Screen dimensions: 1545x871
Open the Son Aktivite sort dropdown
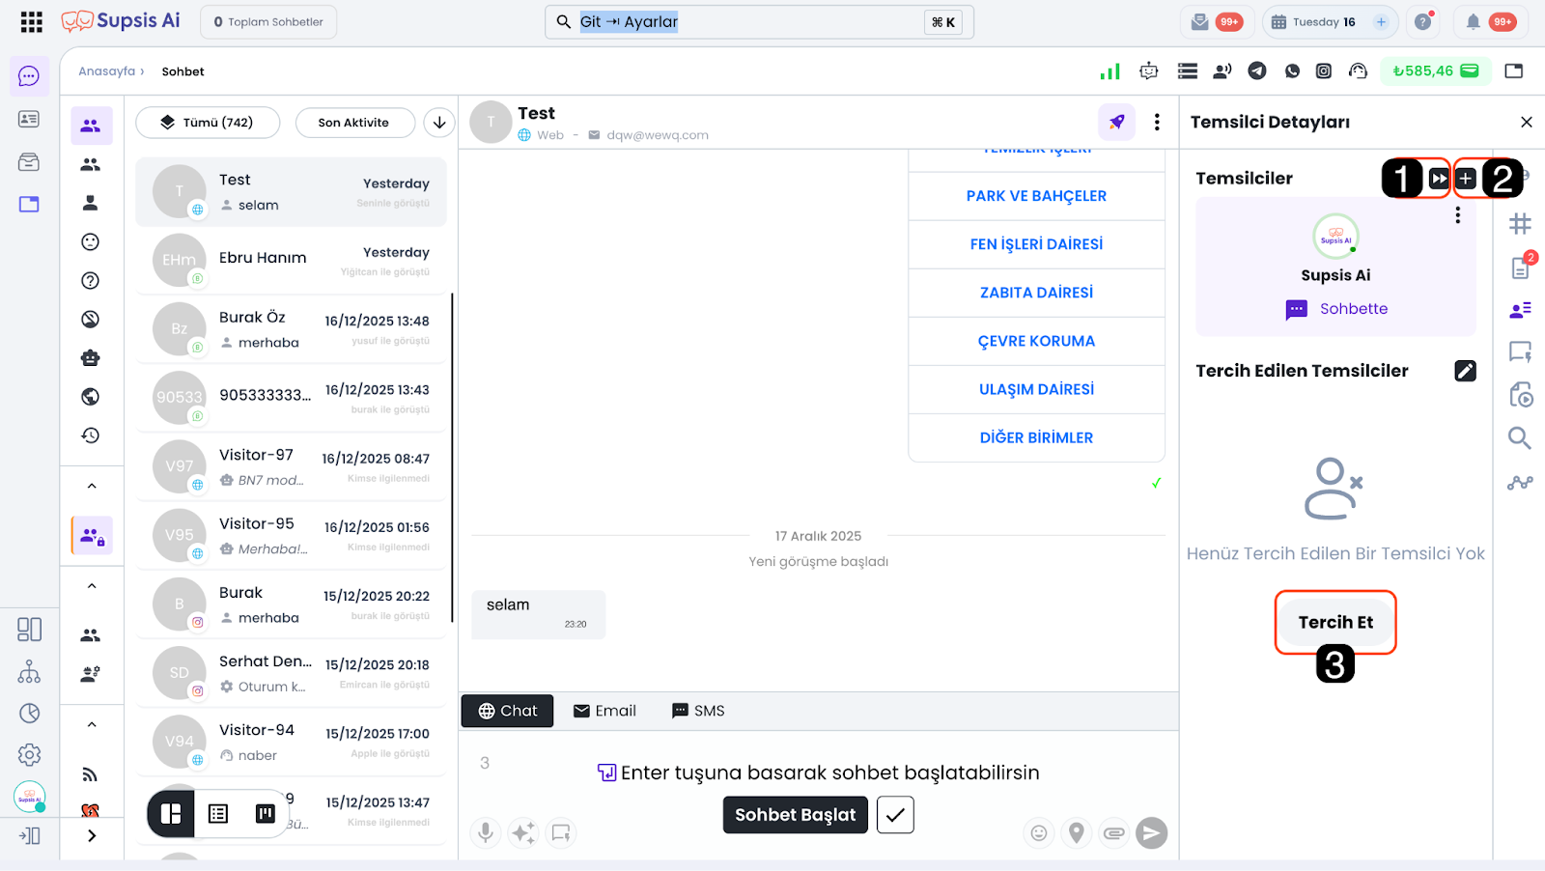click(354, 123)
